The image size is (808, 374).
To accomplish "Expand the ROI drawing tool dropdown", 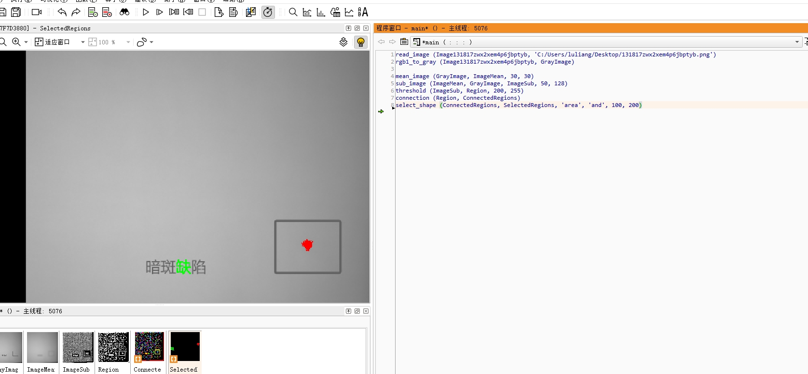I will click(151, 42).
